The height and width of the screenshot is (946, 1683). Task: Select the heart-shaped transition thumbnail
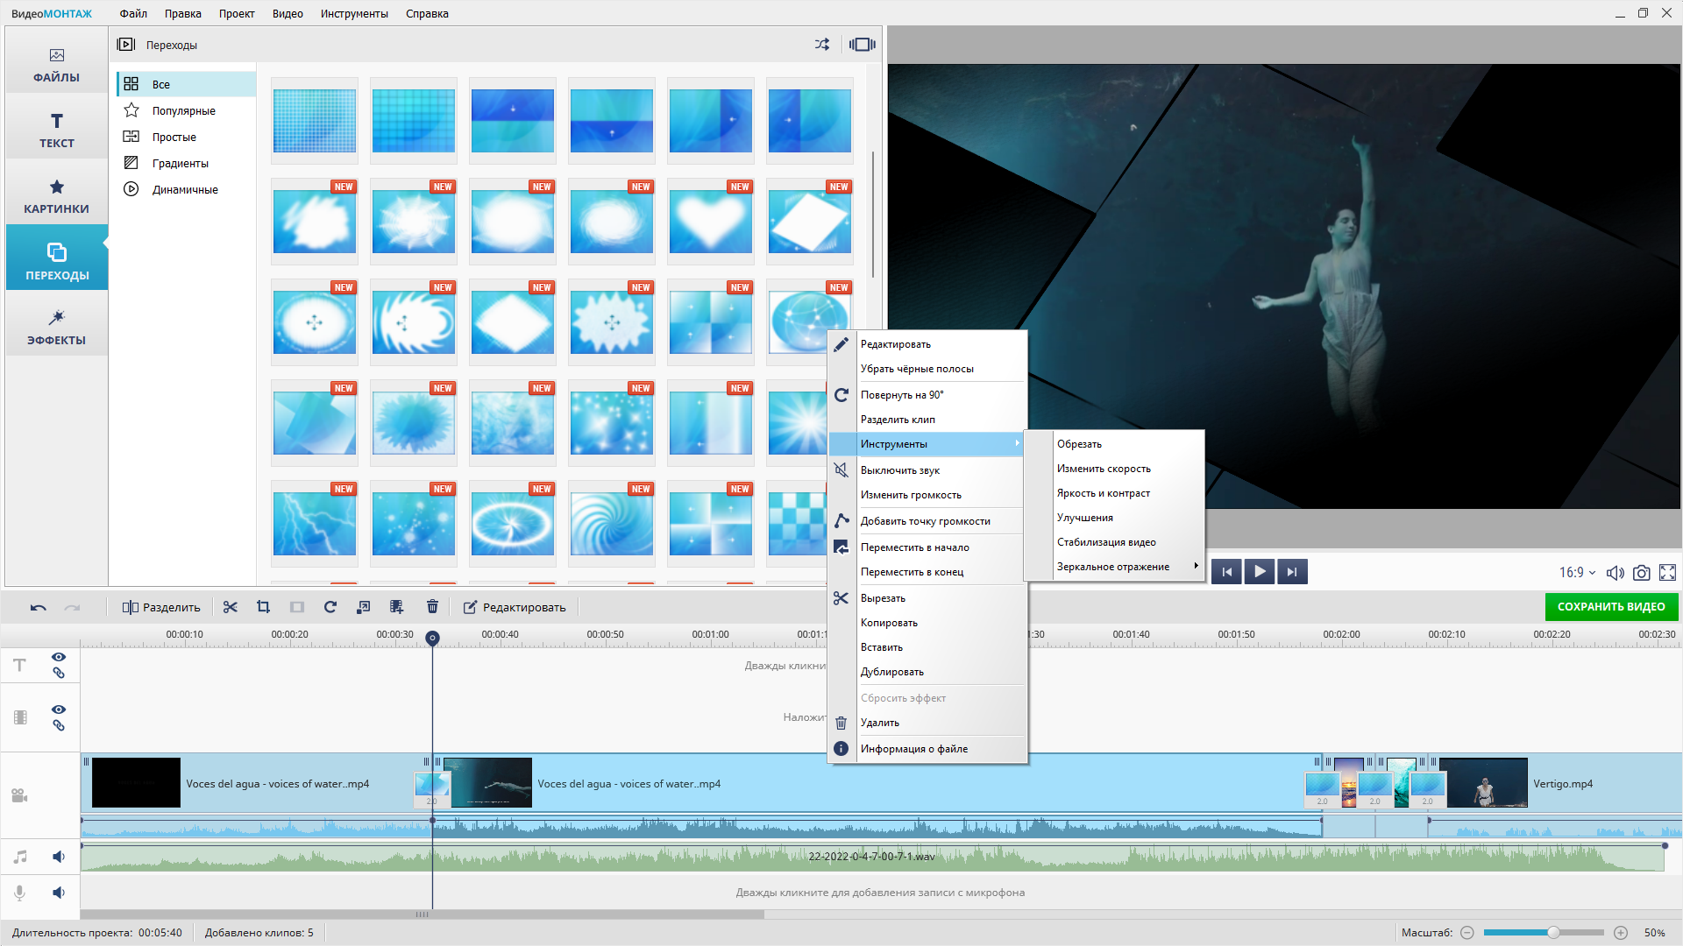click(x=711, y=223)
